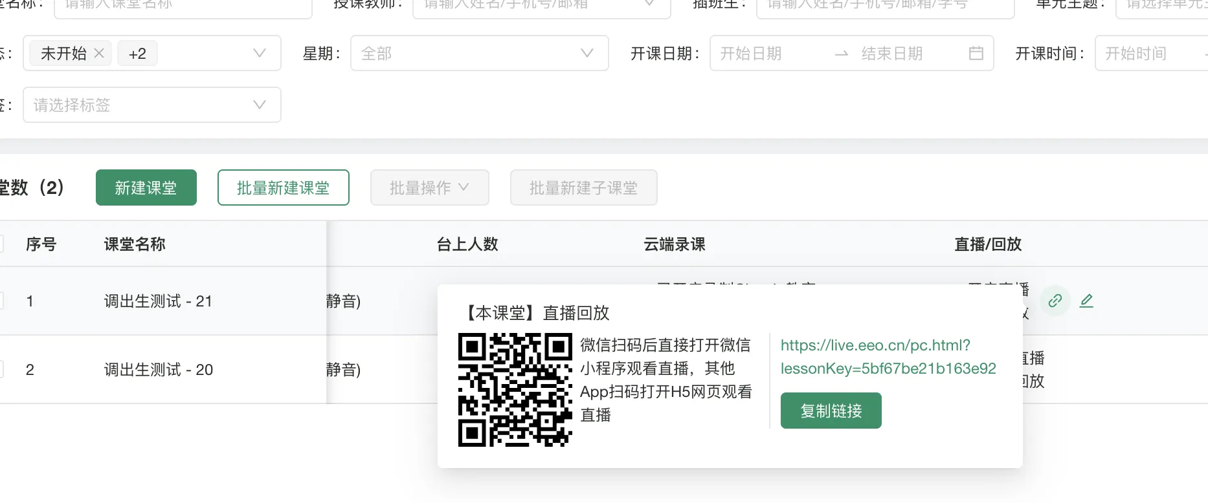Click the 课堂名称 input field at top
Viewport: 1208px width, 503px height.
tap(183, 6)
